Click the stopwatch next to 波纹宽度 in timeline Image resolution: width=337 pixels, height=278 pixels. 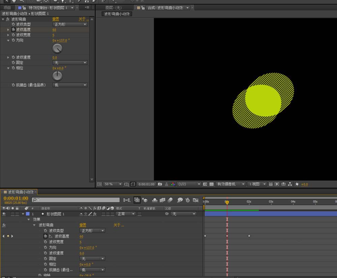[45, 242]
